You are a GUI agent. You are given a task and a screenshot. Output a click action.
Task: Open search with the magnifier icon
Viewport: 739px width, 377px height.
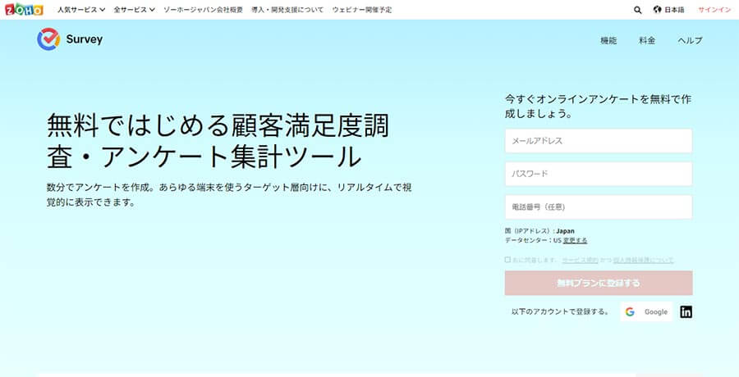[x=638, y=11]
